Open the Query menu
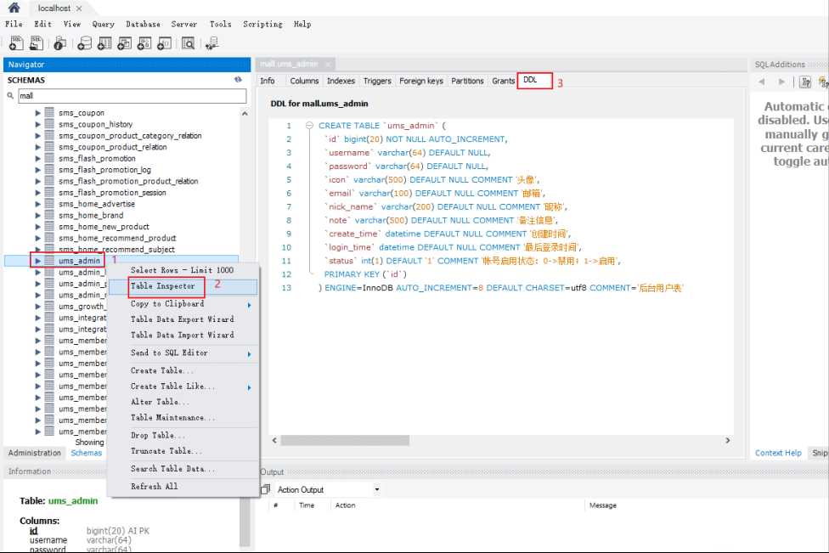The width and height of the screenshot is (829, 553). tap(103, 24)
